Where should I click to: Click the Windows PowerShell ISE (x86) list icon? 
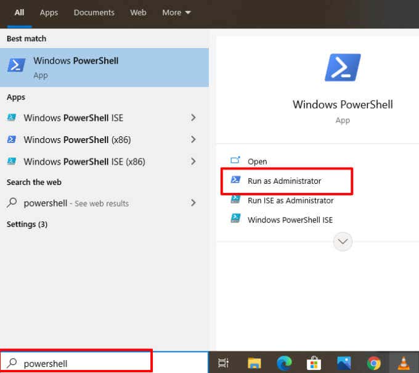(12, 162)
